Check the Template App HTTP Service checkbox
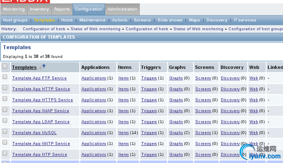 pyautogui.click(x=5, y=88)
